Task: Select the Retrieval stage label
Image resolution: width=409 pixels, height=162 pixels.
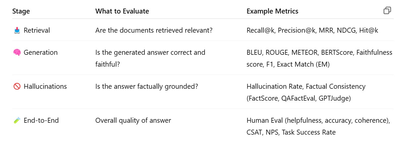Action: tap(37, 30)
